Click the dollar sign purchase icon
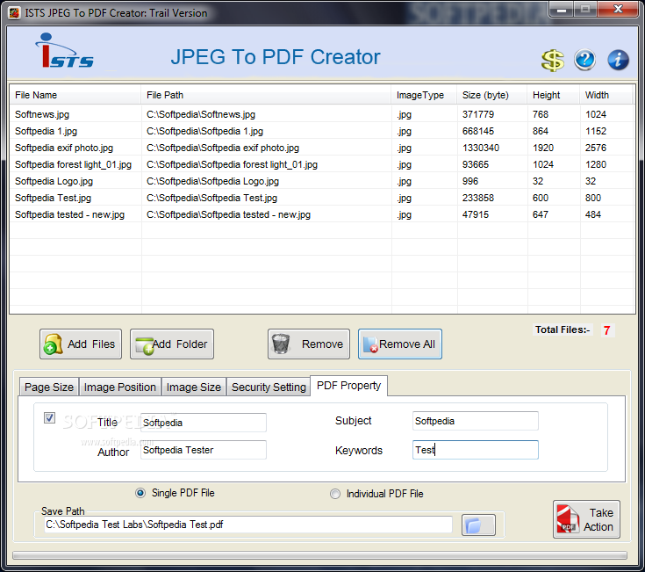The width and height of the screenshot is (645, 572). tap(553, 61)
